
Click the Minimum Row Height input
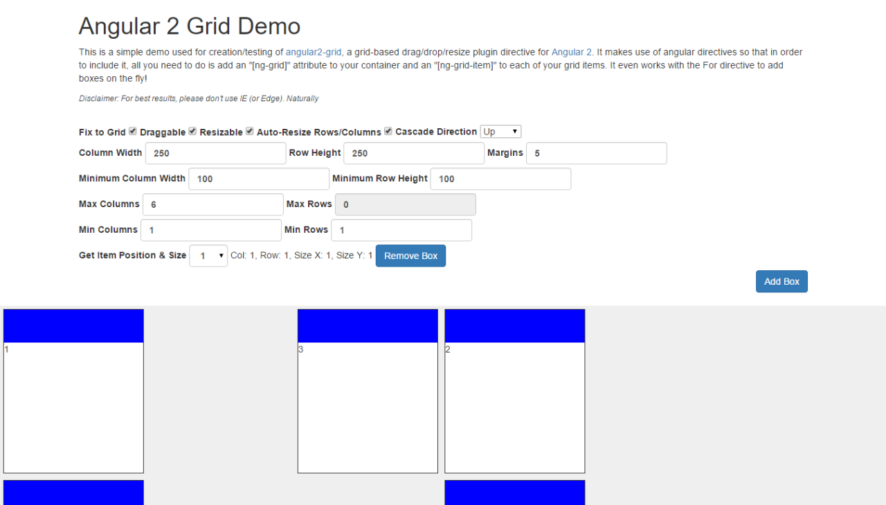coord(501,179)
